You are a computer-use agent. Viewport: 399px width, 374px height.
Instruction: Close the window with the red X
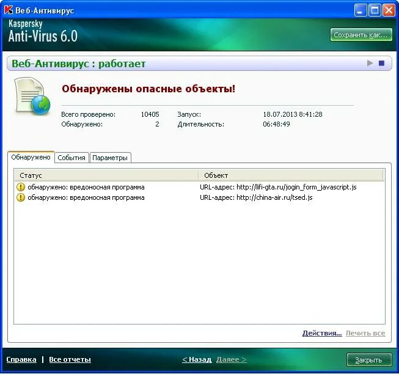tap(389, 10)
